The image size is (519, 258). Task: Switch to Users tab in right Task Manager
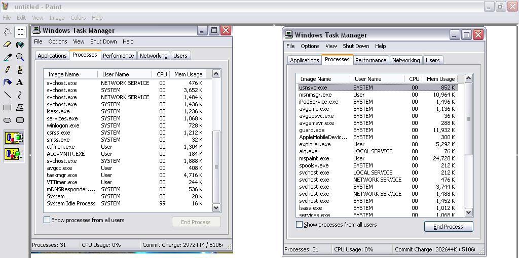click(433, 61)
